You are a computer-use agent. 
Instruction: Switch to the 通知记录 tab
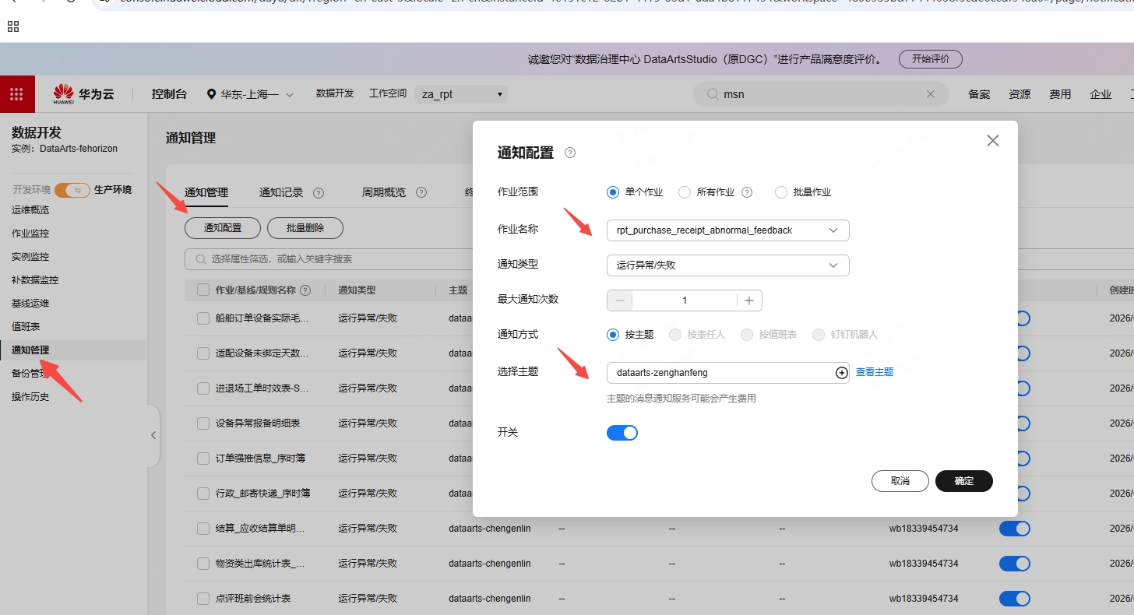coord(281,192)
